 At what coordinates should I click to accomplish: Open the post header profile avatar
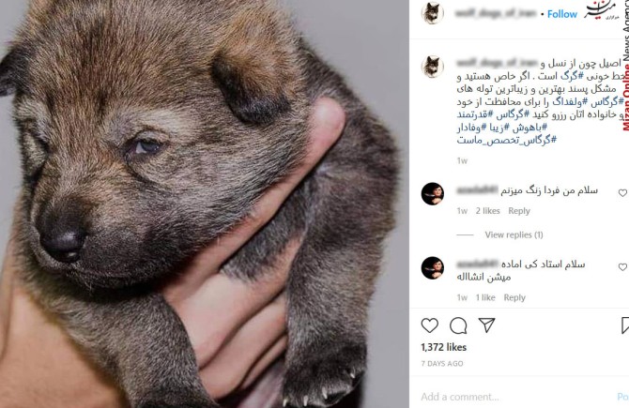[x=433, y=13]
